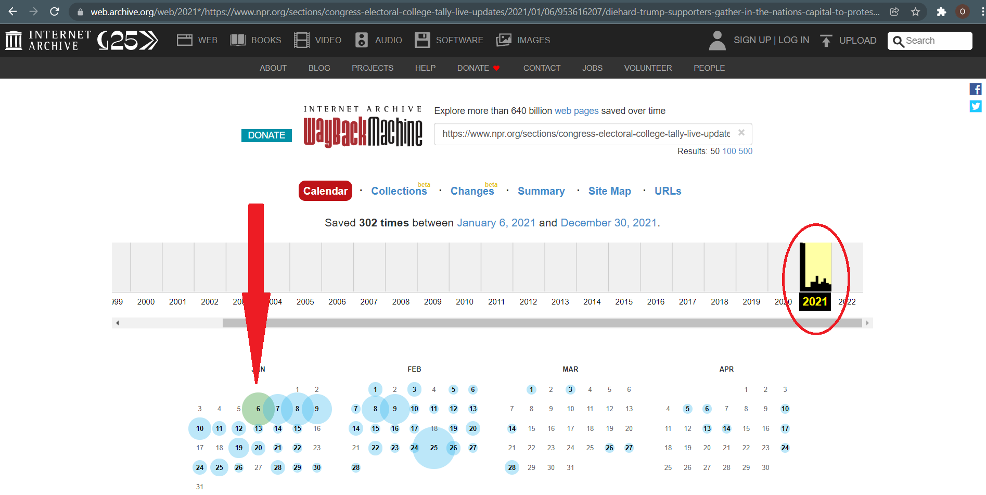Open the Web section icon
Image resolution: width=986 pixels, height=495 pixels.
pyautogui.click(x=184, y=40)
